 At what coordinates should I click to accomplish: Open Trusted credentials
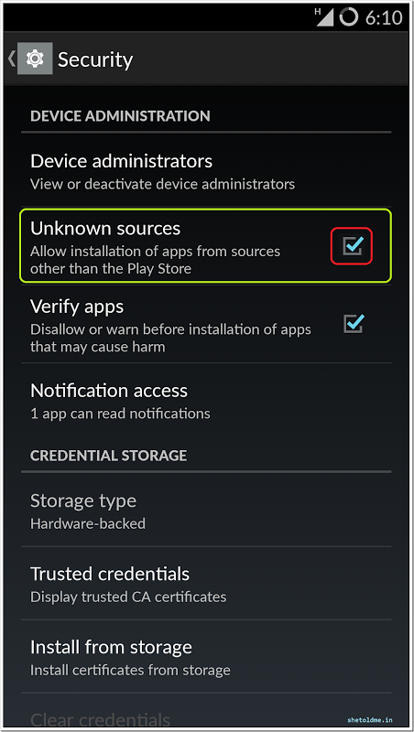tap(206, 584)
